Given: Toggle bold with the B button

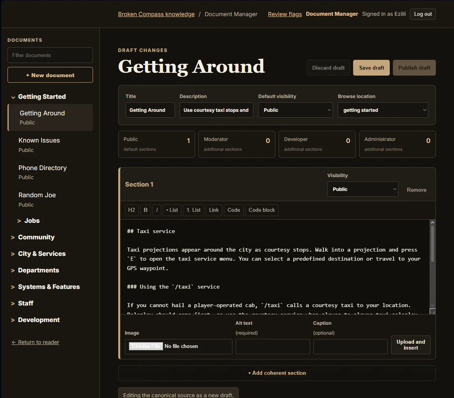Looking at the screenshot, I should click(146, 210).
